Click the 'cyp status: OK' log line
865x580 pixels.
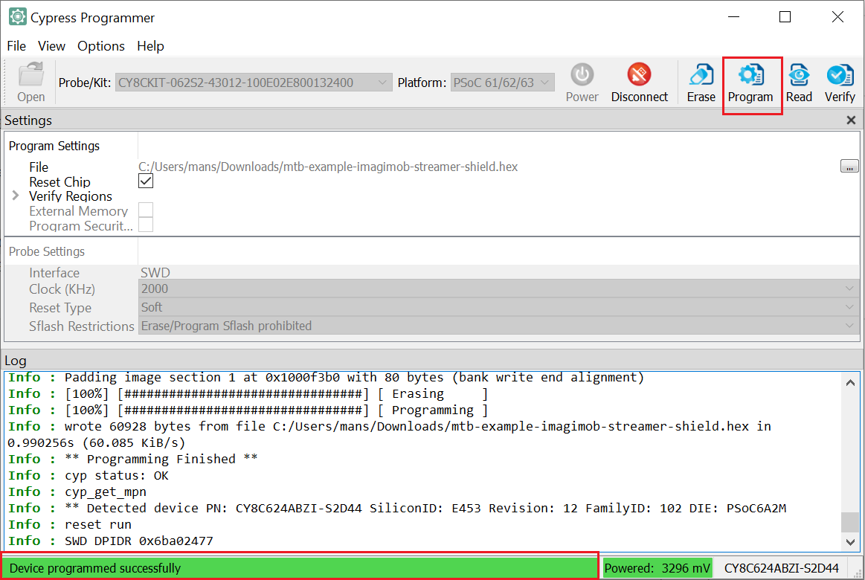tap(89, 475)
